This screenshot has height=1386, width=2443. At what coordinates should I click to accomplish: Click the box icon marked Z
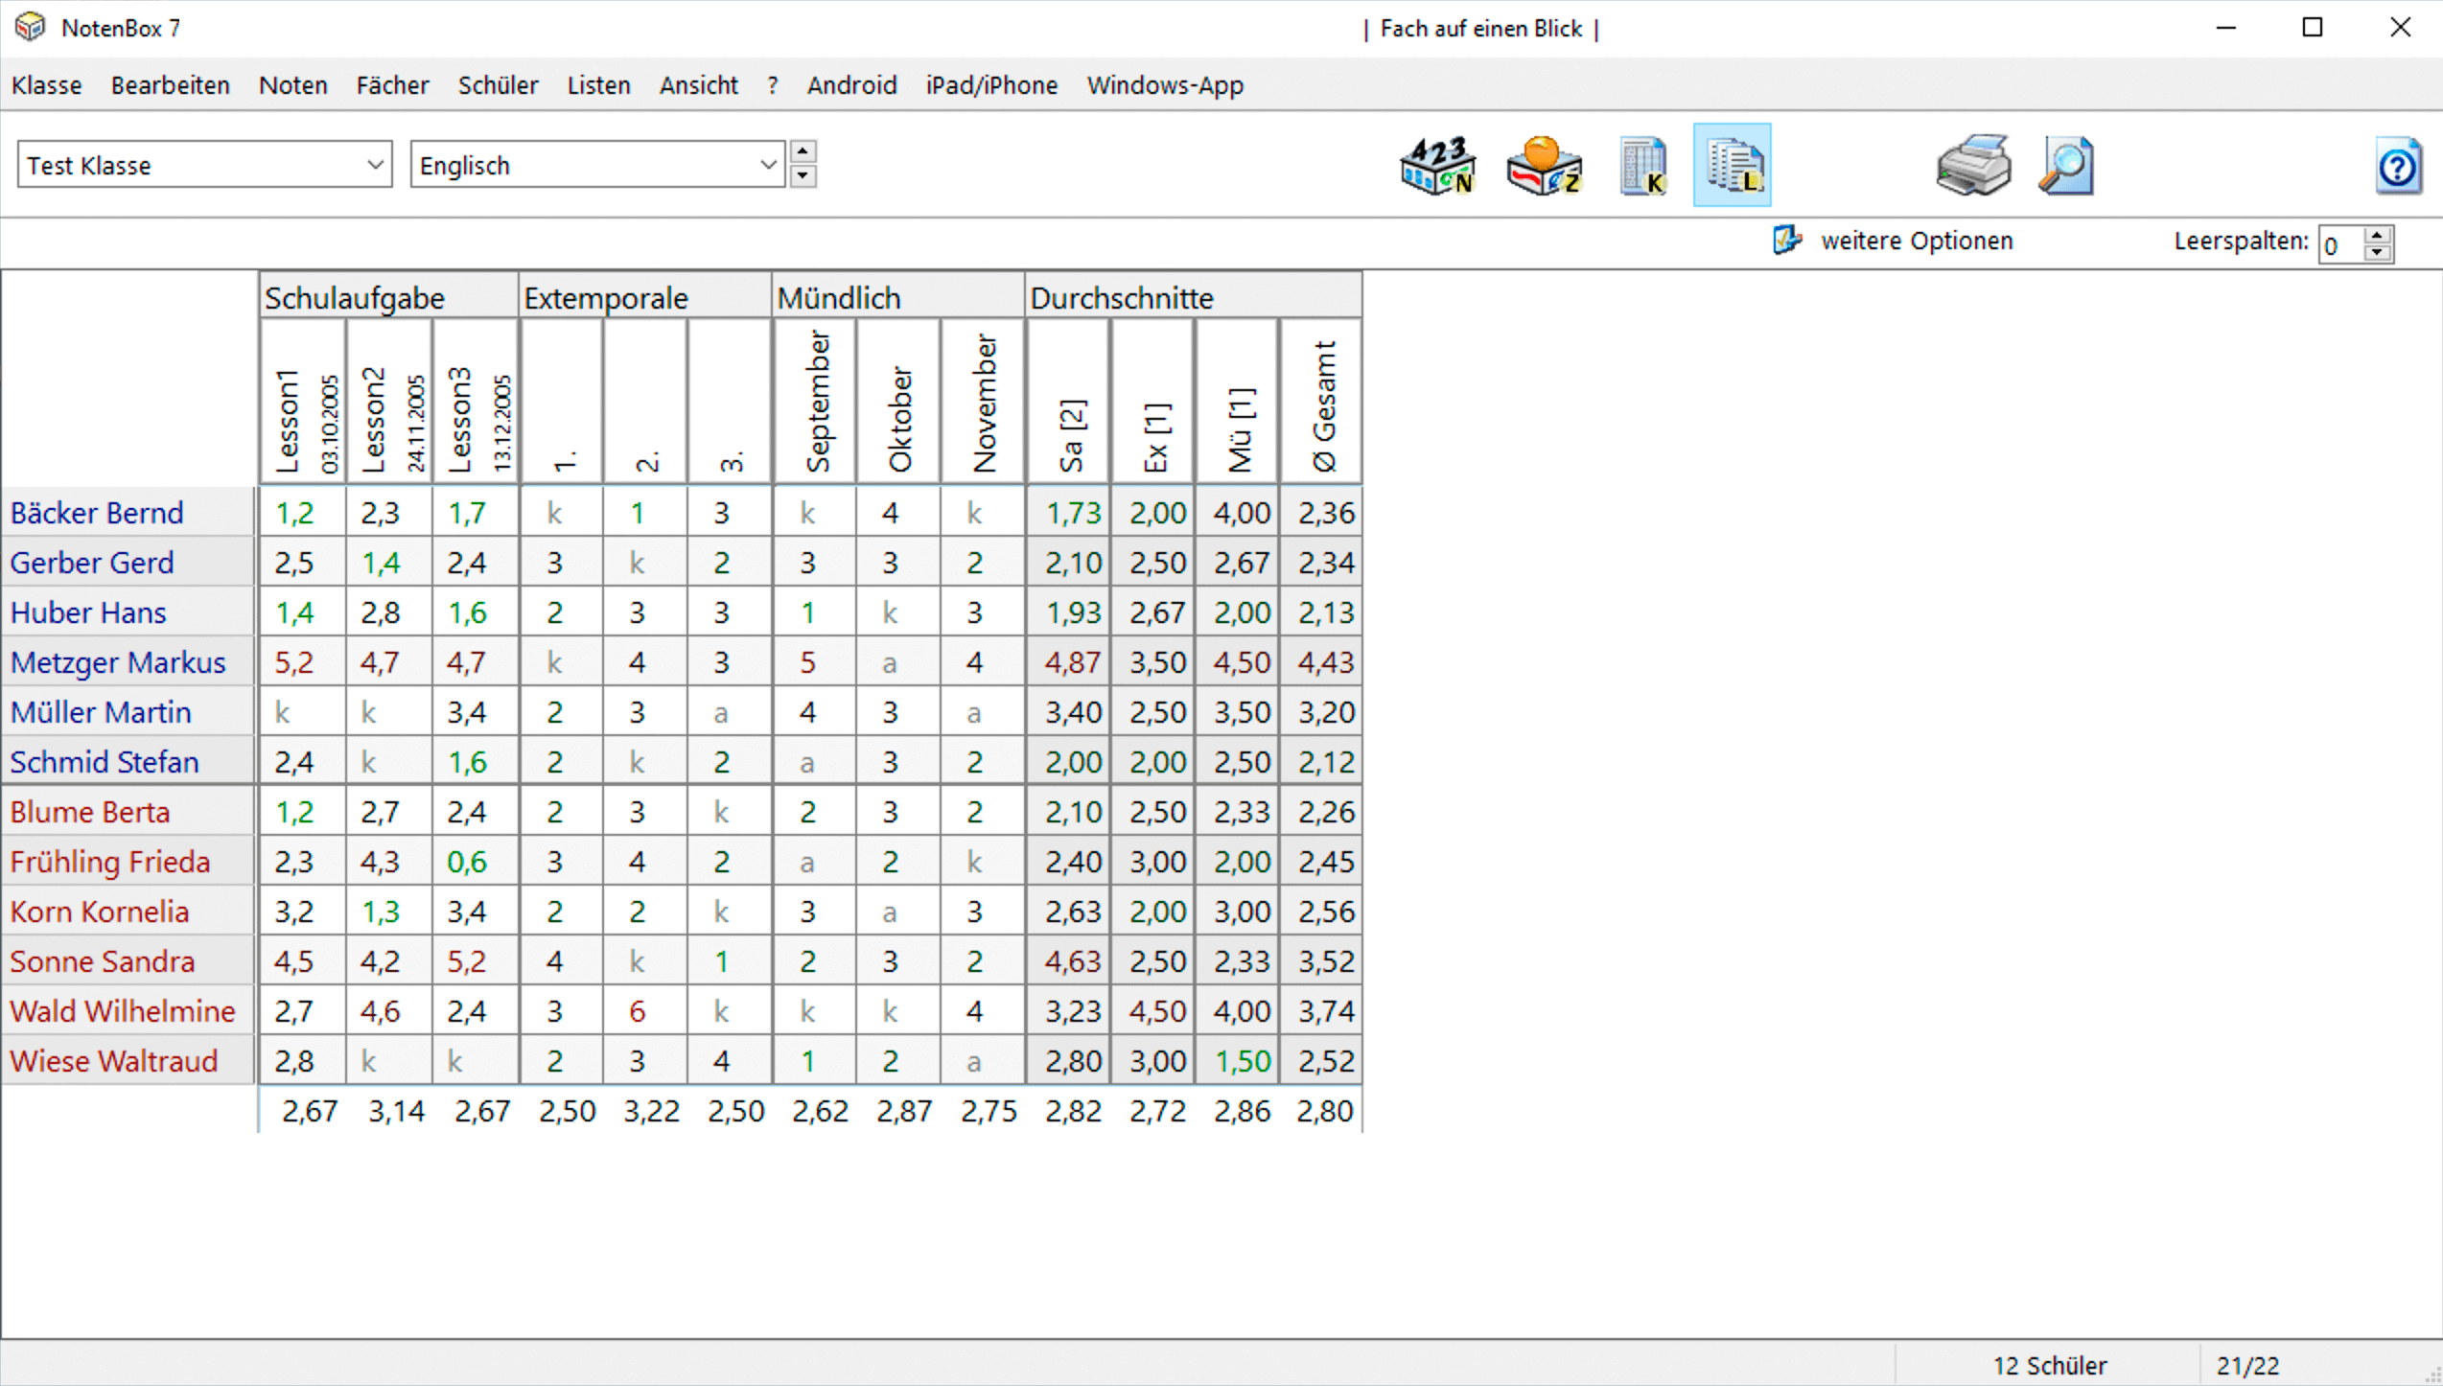(x=1543, y=166)
